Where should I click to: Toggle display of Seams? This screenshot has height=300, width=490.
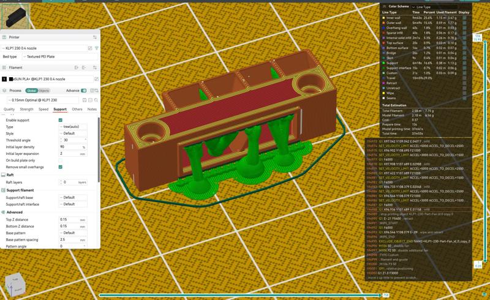[x=464, y=98]
